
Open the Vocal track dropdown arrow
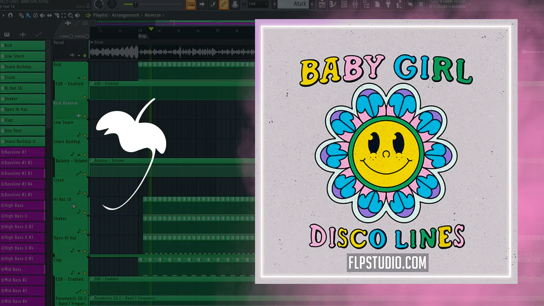tap(79, 56)
